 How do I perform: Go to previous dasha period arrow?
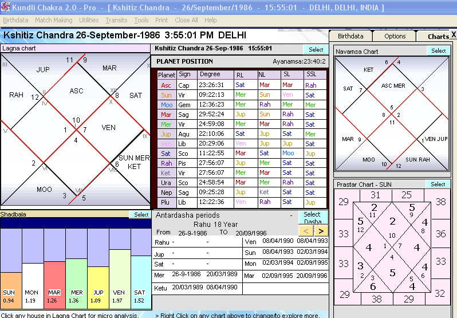(x=306, y=231)
